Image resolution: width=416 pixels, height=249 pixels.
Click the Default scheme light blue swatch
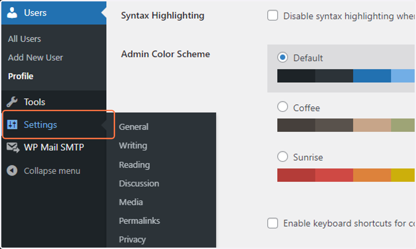click(403, 76)
